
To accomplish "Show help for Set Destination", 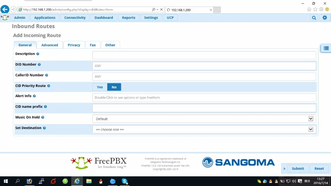I will pyautogui.click(x=44, y=128).
